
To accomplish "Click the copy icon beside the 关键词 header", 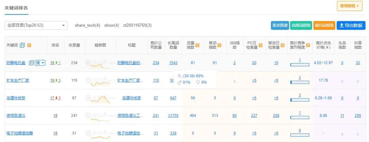I will pos(22,45).
